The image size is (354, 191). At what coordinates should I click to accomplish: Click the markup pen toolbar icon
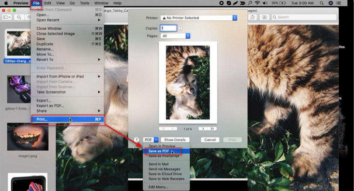pyautogui.click(x=264, y=17)
